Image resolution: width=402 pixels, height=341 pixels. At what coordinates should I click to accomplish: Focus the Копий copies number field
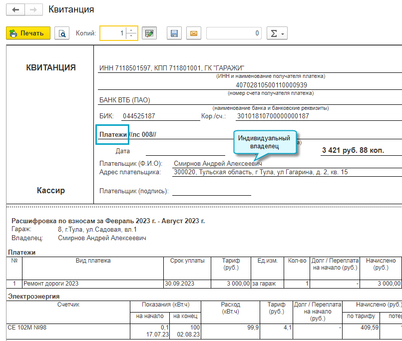113,33
